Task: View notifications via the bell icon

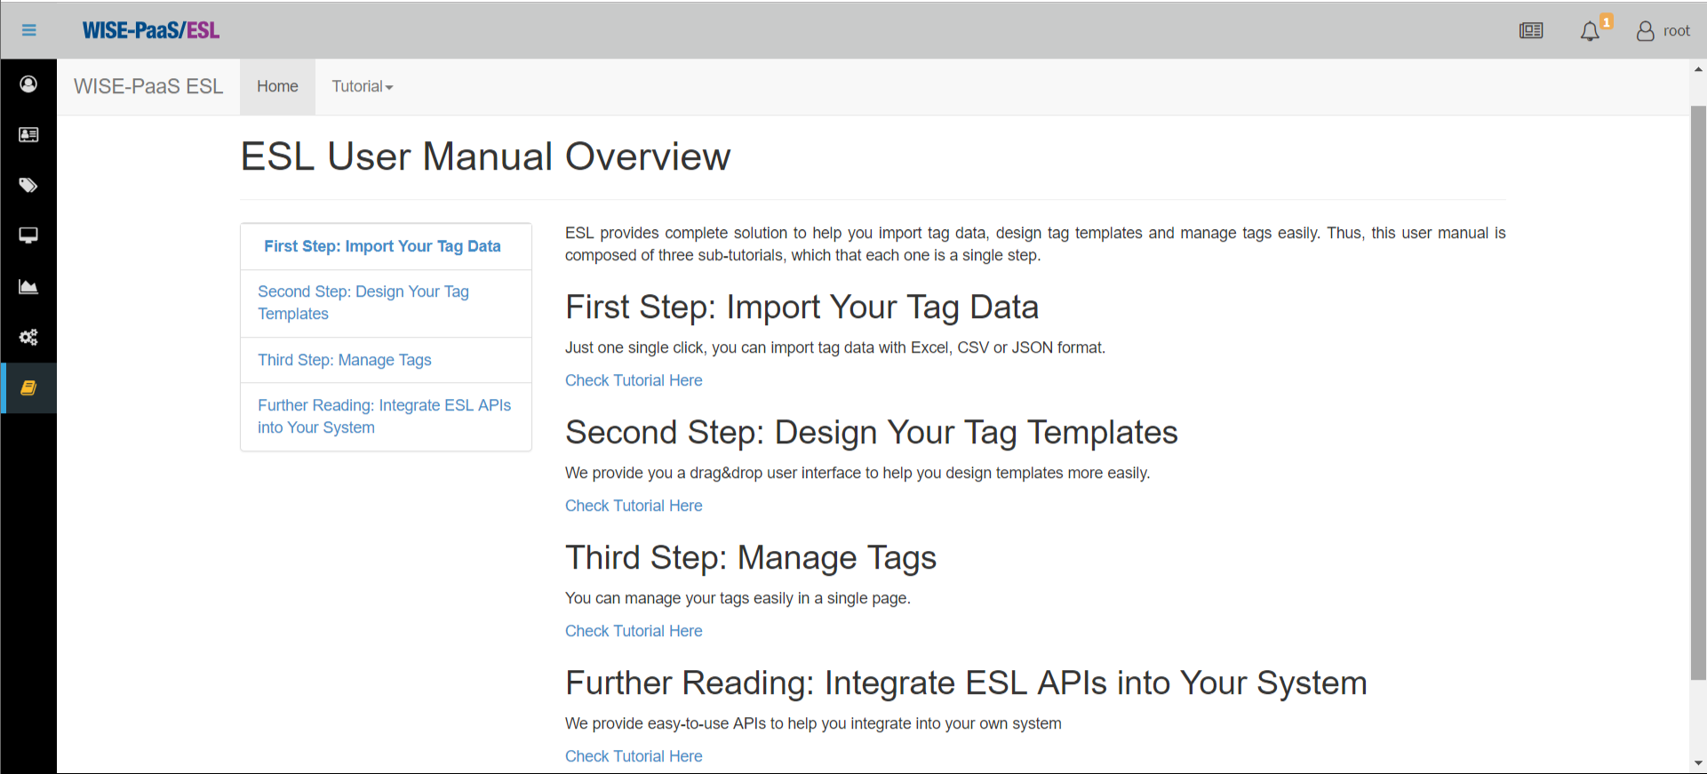Action: (x=1590, y=32)
